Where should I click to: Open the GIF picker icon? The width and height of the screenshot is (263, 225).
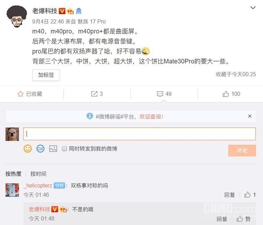click(x=40, y=149)
